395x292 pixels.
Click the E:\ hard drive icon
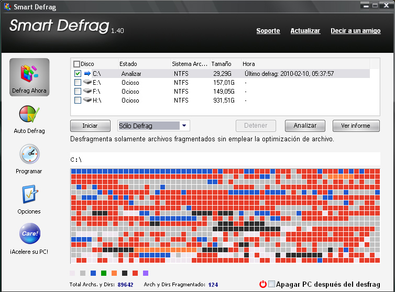pyautogui.click(x=87, y=82)
